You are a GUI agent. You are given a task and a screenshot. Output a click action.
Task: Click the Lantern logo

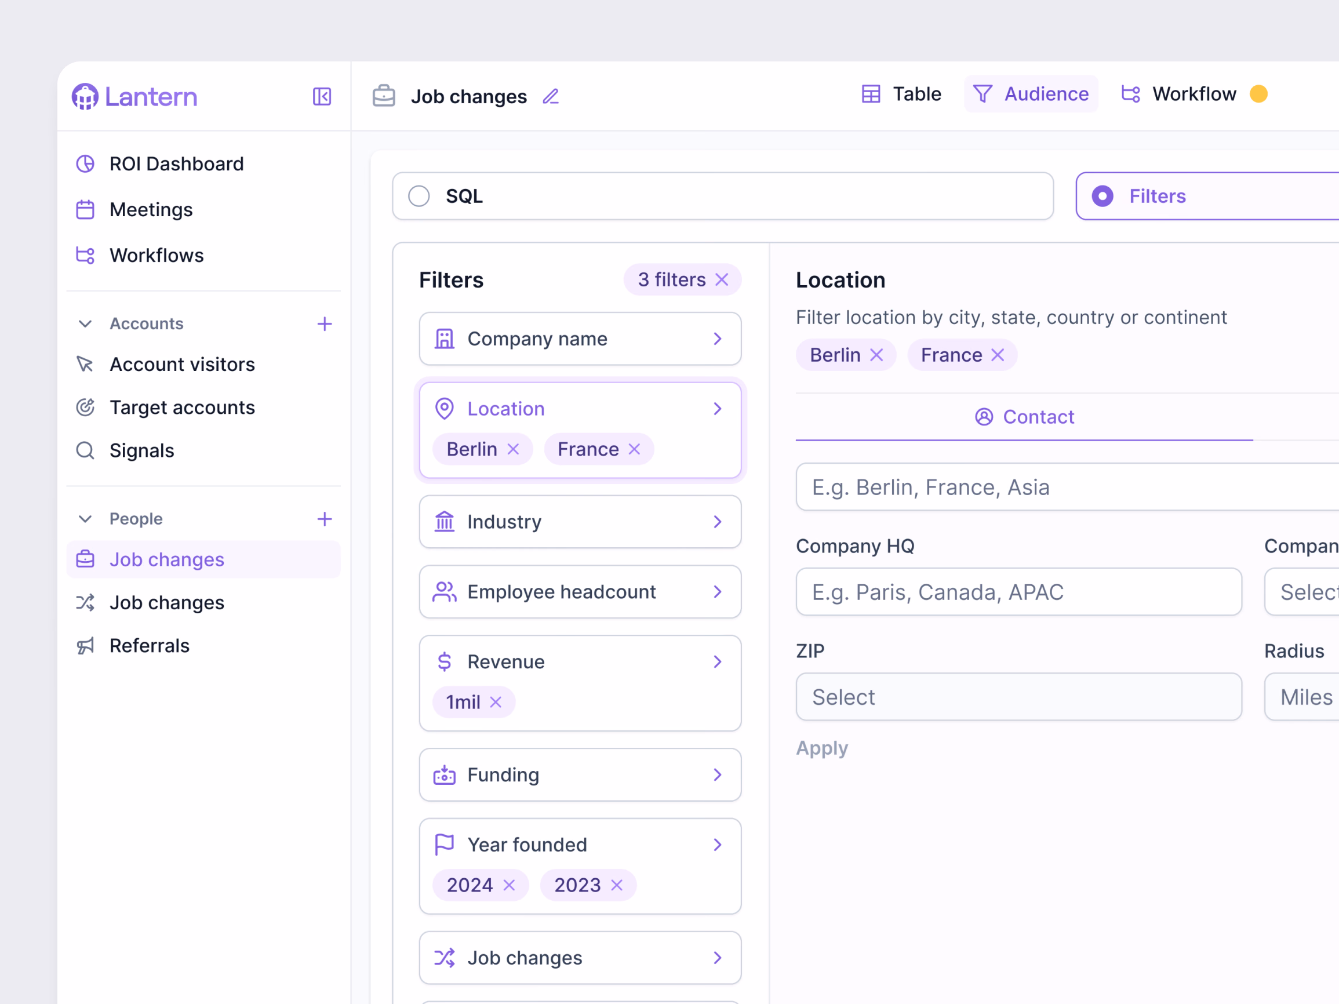(134, 96)
